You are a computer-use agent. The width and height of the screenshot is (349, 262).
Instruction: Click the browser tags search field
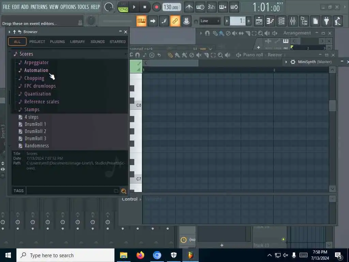(70, 191)
